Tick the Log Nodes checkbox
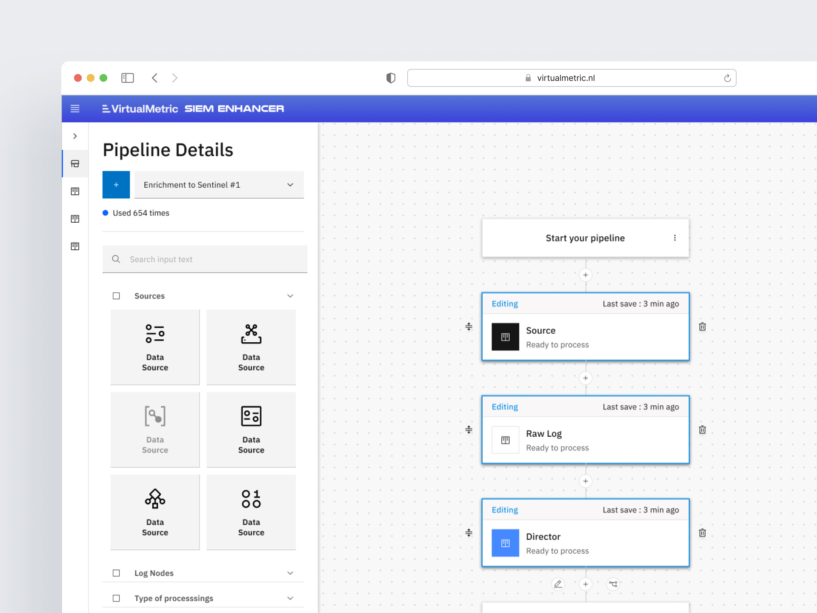This screenshot has width=817, height=613. [116, 573]
